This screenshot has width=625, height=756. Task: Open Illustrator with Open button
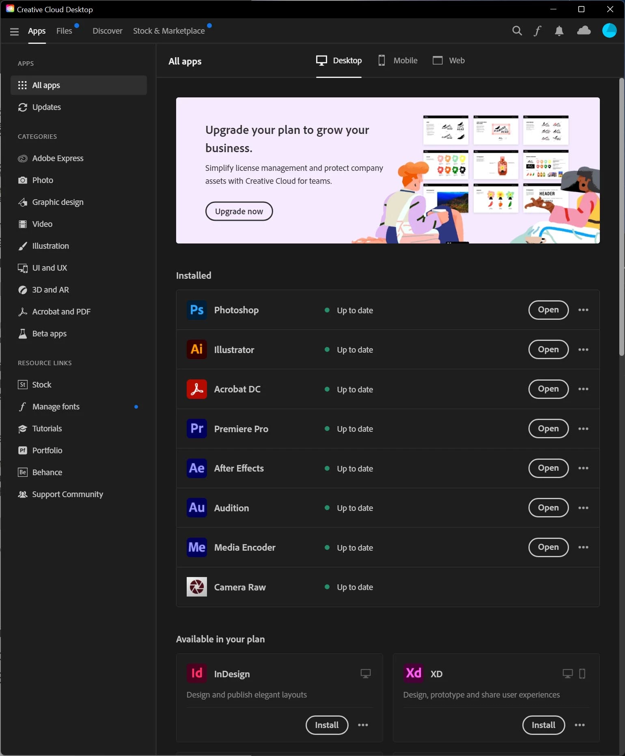pos(548,349)
